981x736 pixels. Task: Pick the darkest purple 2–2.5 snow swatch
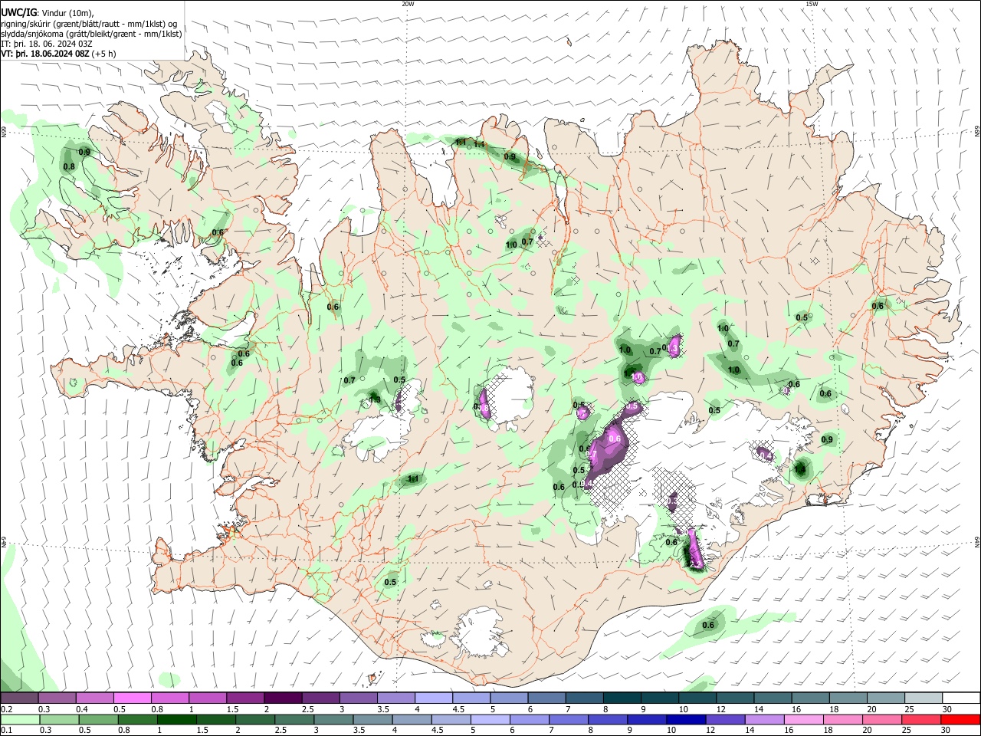click(283, 698)
